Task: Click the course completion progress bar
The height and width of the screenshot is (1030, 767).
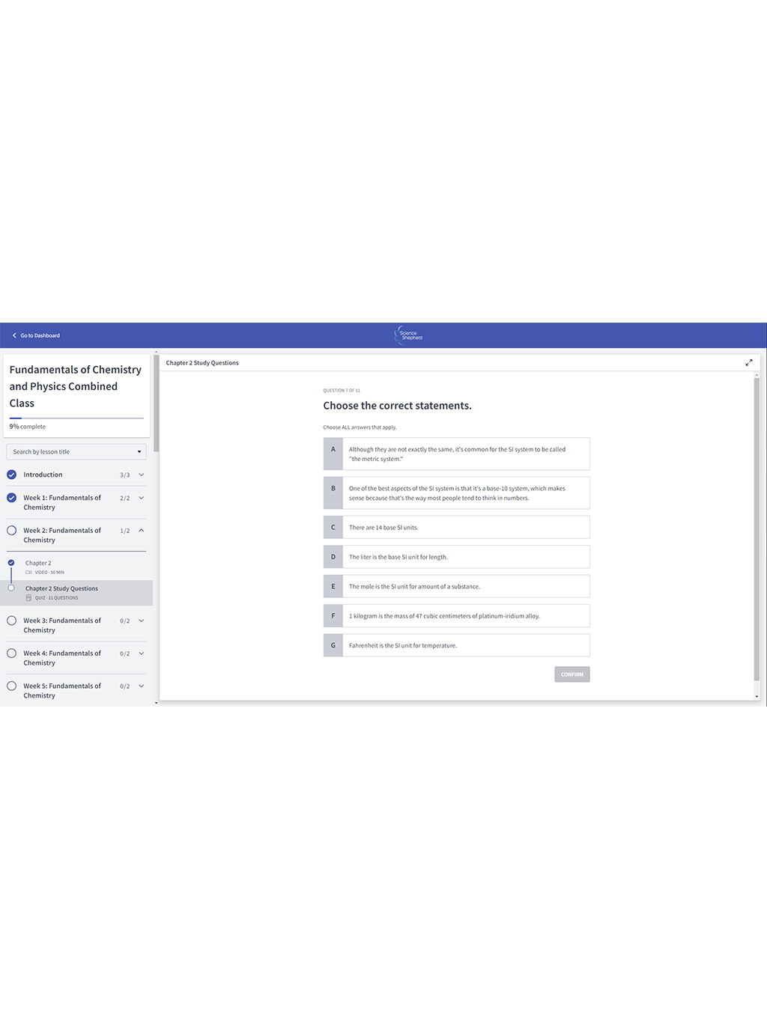Action: 76,418
